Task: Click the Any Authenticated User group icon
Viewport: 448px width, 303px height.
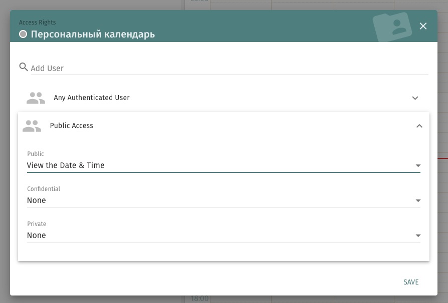Action: point(36,98)
